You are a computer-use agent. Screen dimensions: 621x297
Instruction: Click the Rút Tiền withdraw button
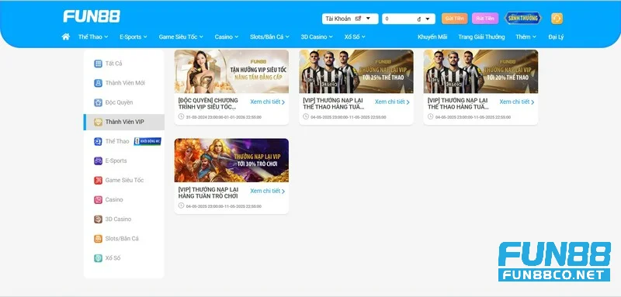485,19
